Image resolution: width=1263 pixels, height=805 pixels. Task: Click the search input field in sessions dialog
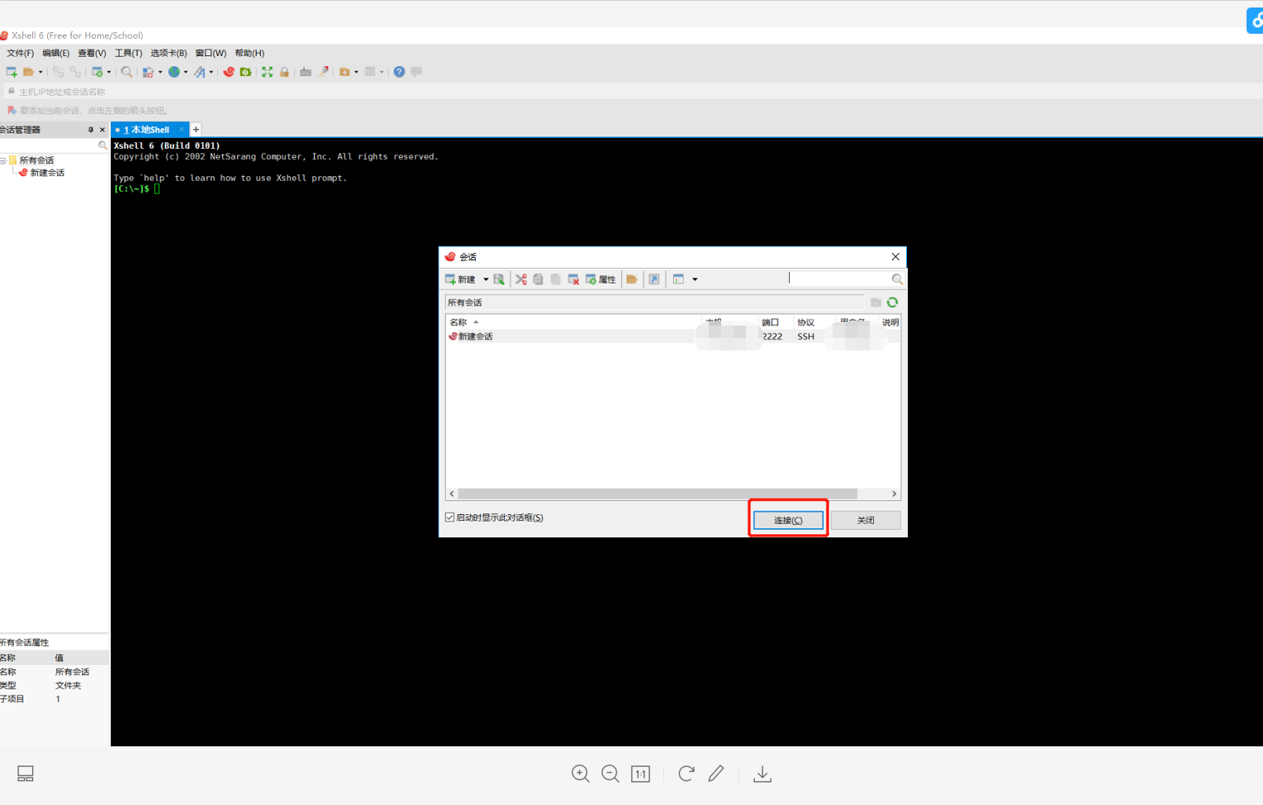[839, 279]
